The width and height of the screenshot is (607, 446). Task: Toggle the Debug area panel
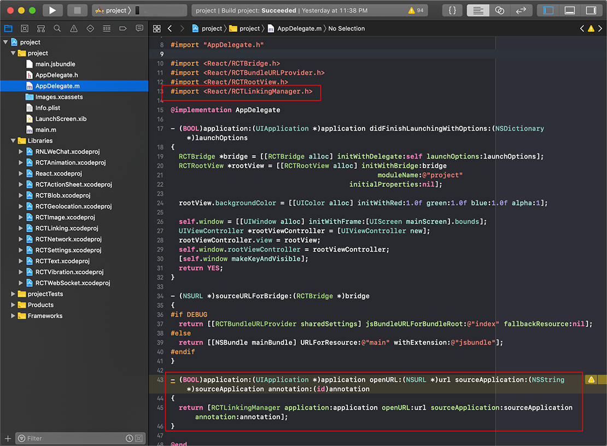570,10
